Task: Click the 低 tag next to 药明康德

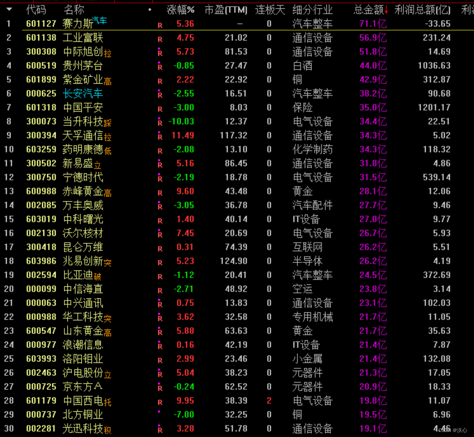Action: (x=107, y=151)
